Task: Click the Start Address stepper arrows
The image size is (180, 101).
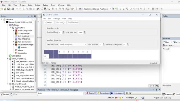Action: (x=104, y=44)
